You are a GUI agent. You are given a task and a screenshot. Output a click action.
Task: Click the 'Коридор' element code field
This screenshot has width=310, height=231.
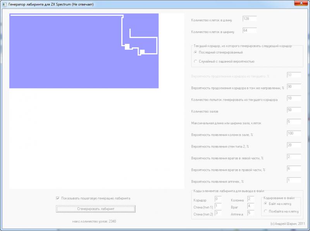pyautogui.click(x=217, y=199)
